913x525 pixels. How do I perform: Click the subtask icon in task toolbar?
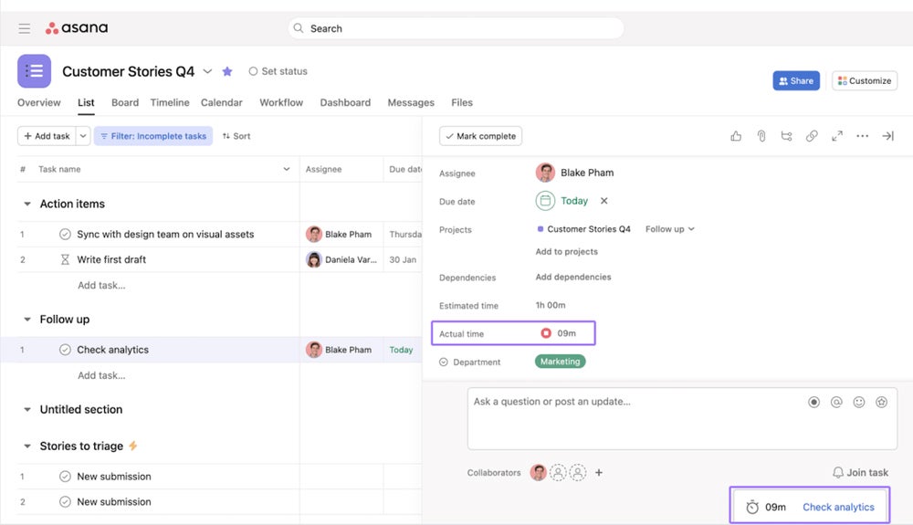click(786, 136)
